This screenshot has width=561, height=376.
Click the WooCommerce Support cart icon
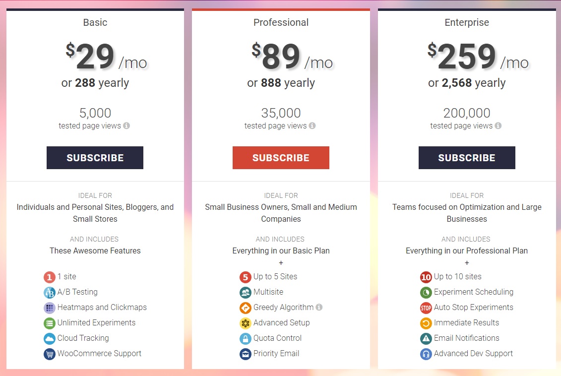[49, 354]
